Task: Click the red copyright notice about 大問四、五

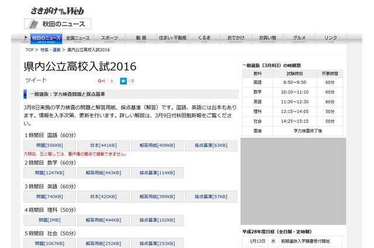Action: click(75, 154)
